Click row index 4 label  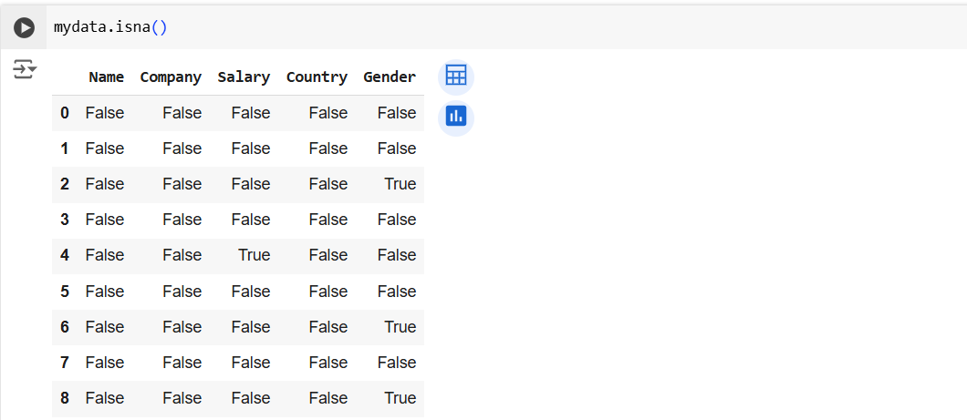[x=65, y=255]
